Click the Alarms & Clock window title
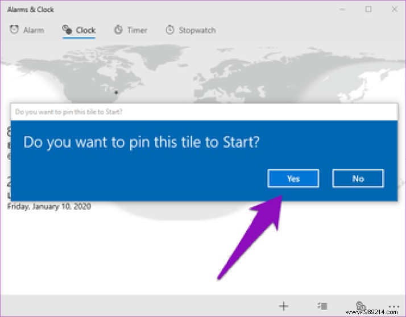This screenshot has width=406, height=317. [31, 10]
